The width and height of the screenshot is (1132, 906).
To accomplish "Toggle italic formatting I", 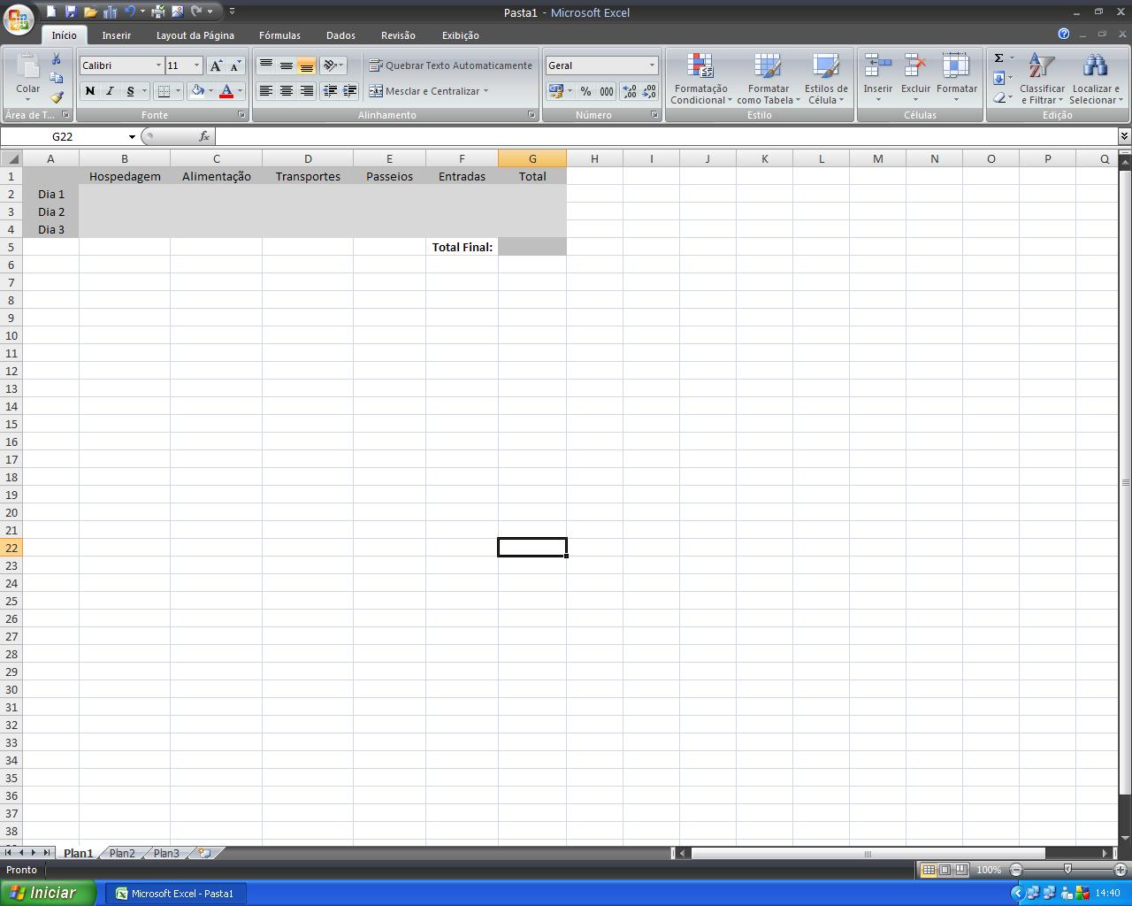I will point(110,91).
